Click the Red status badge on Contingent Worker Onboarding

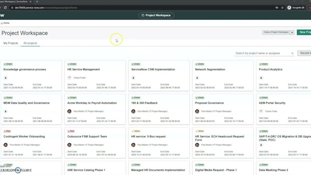pyautogui.click(x=7, y=131)
